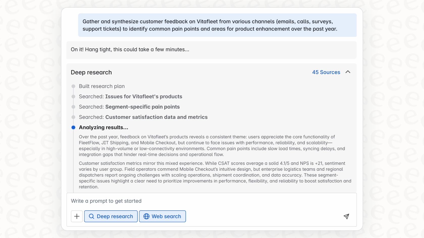
Task: Click the plus icon to add an attachment
Action: pos(76,216)
